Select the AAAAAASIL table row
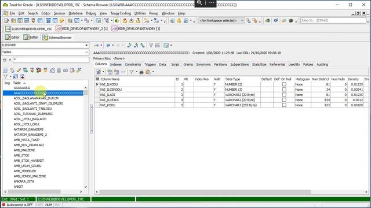The width and height of the screenshot is (371, 208). coord(22,88)
